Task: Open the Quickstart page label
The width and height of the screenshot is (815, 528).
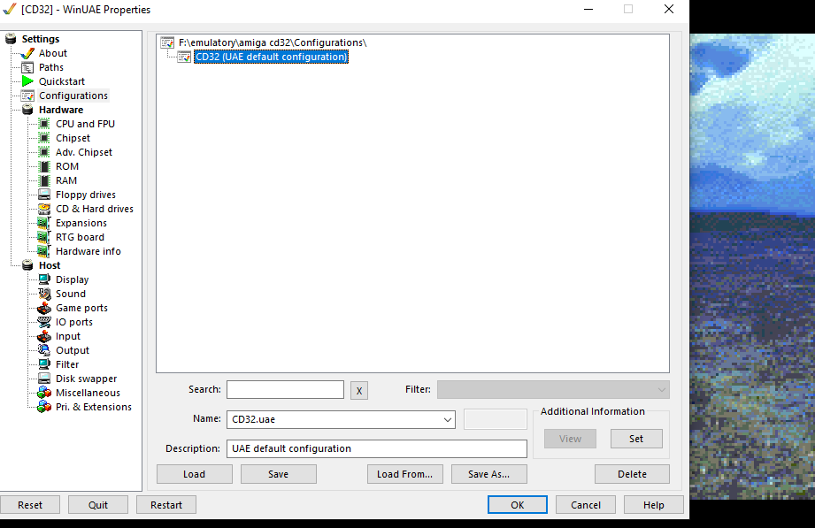Action: click(62, 81)
